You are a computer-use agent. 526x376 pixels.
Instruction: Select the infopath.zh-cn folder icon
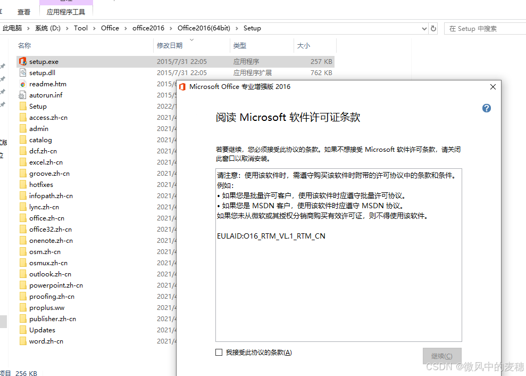[23, 195]
